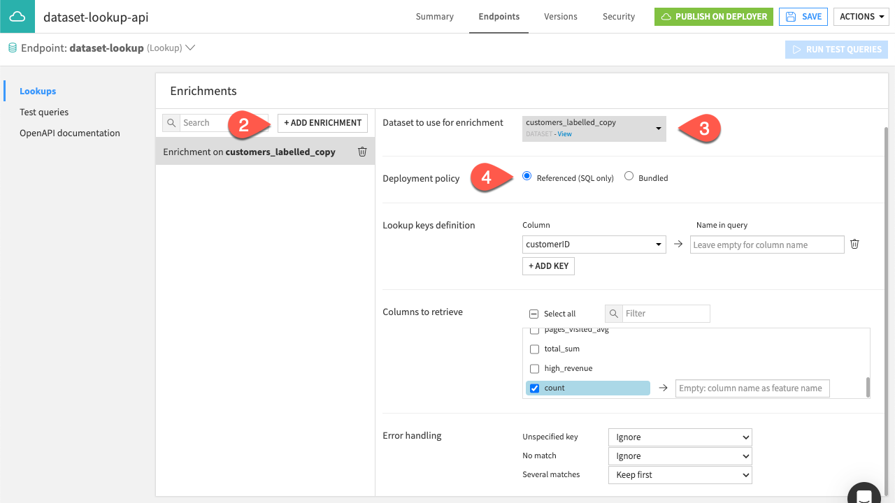
Task: Delete the enrichment via its trash icon
Action: click(x=361, y=151)
